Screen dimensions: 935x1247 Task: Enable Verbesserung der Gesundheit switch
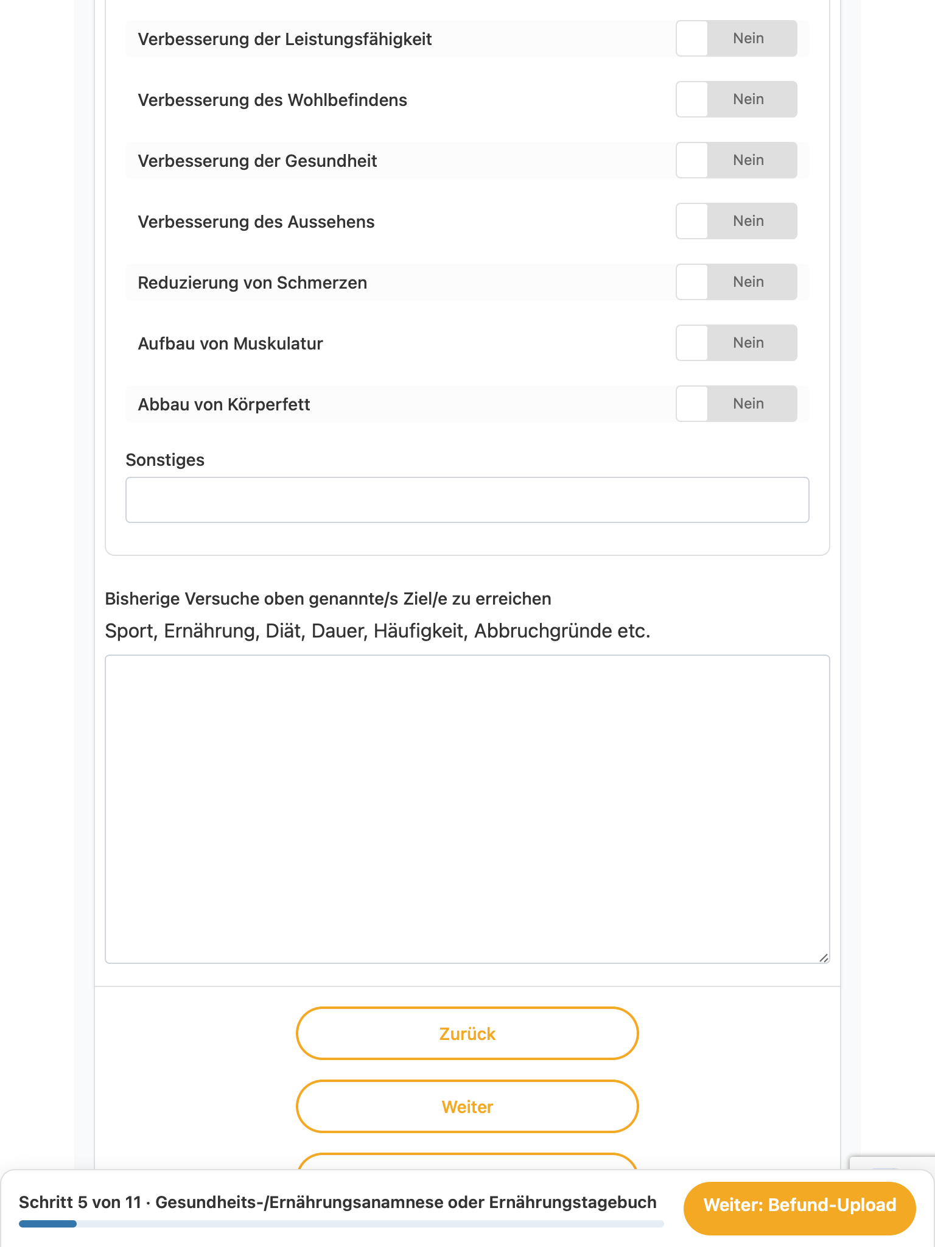tap(736, 160)
